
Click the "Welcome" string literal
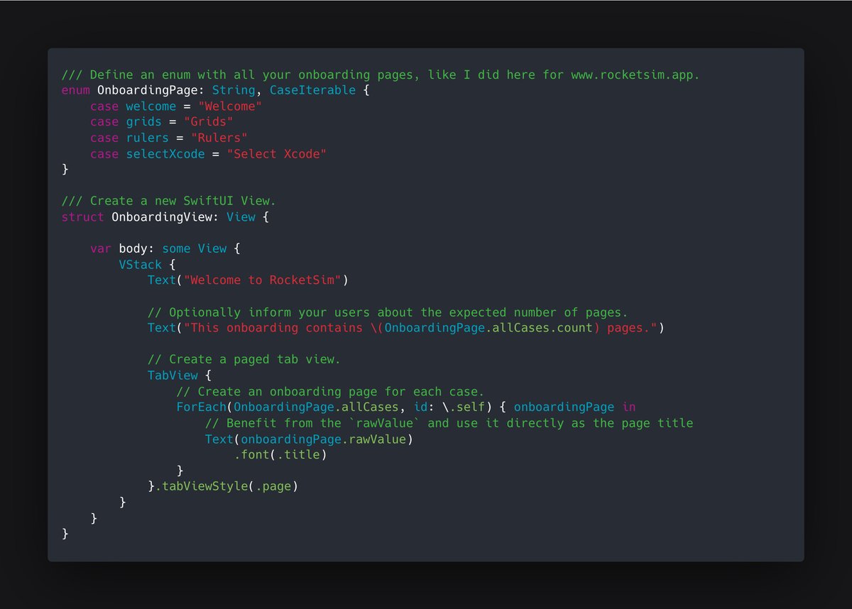(230, 106)
